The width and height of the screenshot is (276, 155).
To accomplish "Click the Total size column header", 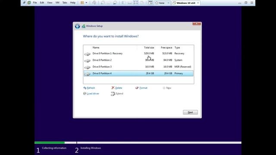I will click(x=149, y=48).
